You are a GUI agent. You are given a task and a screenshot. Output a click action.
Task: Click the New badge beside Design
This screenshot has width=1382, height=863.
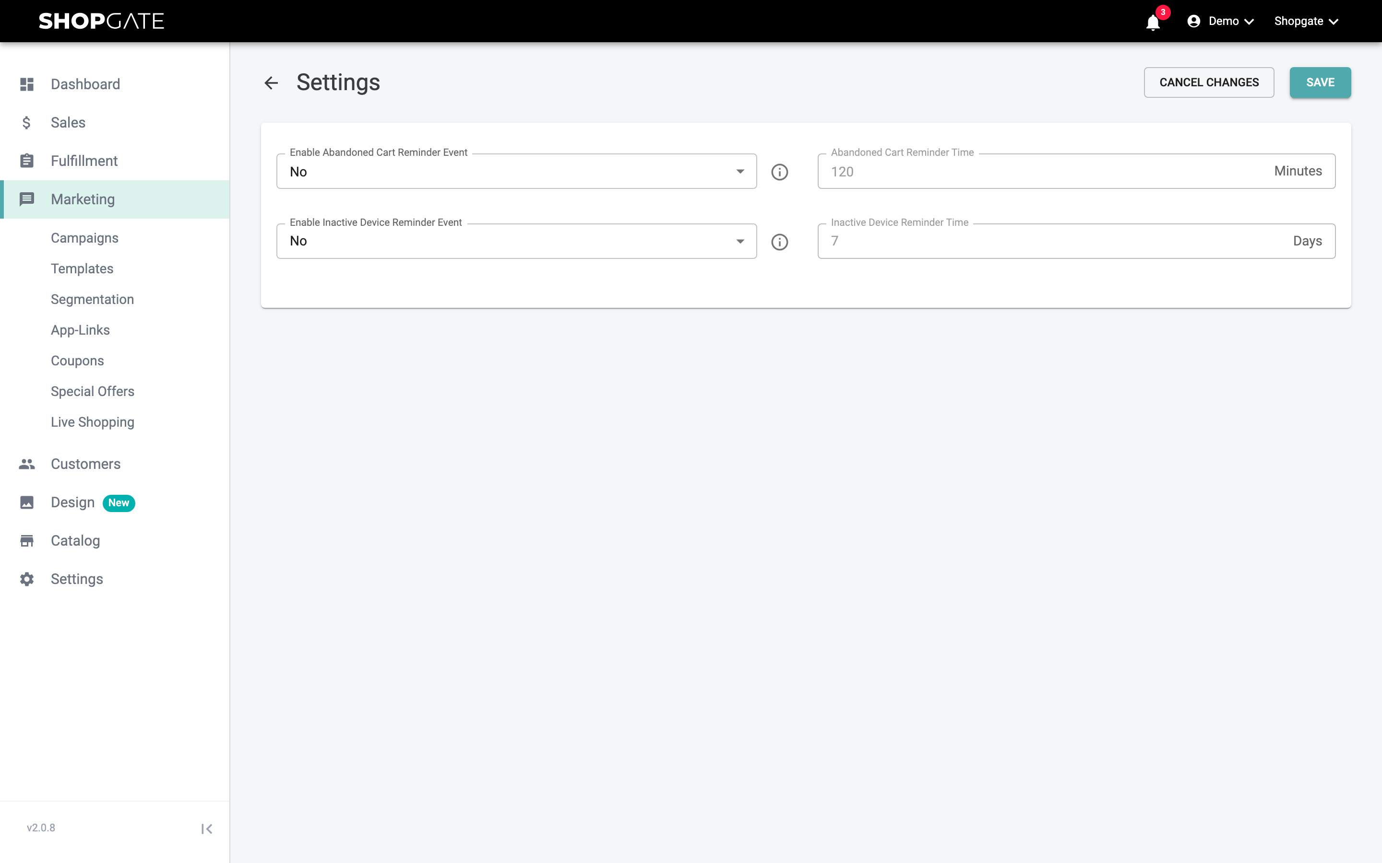119,503
